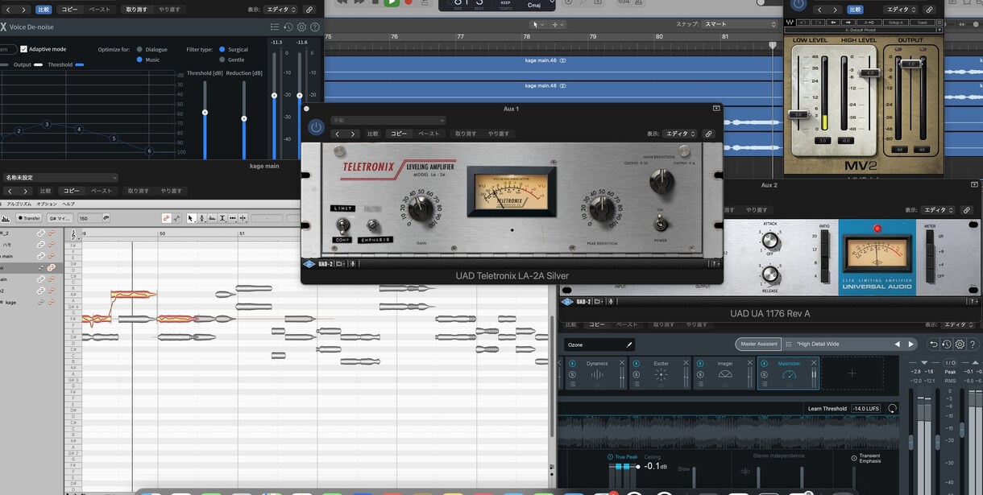Select the Ozone Imager module
Image resolution: width=983 pixels, height=495 pixels.
[x=724, y=373]
